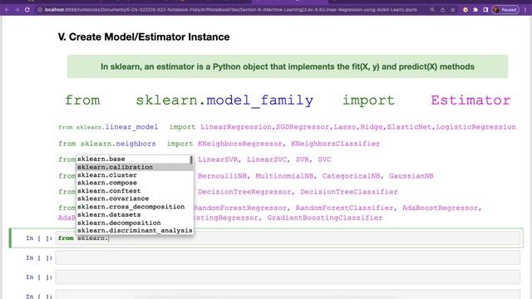
Task: Reload the notebook page
Action: 27,10
